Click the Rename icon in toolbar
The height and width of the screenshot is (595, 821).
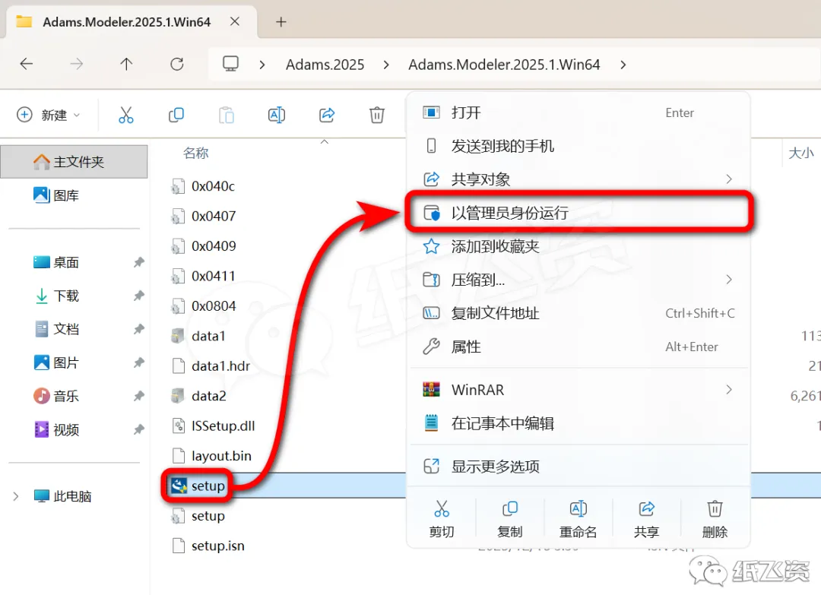click(277, 115)
